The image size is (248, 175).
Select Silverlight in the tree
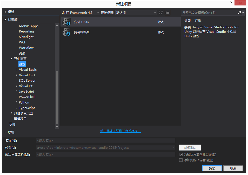tap(26, 37)
